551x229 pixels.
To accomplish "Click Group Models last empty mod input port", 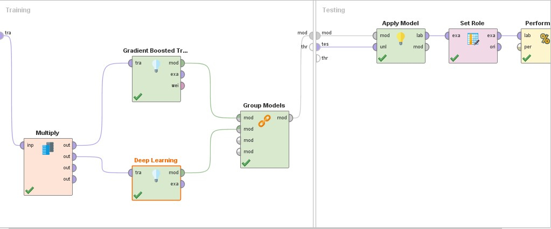I will (x=239, y=152).
